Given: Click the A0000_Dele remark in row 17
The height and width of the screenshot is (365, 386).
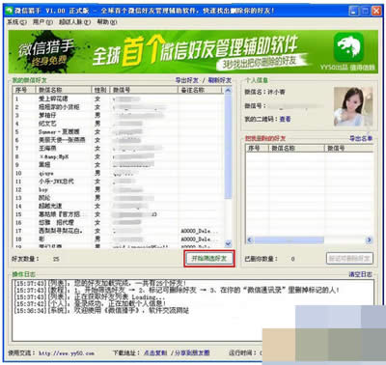Looking at the screenshot, I should [200, 231].
